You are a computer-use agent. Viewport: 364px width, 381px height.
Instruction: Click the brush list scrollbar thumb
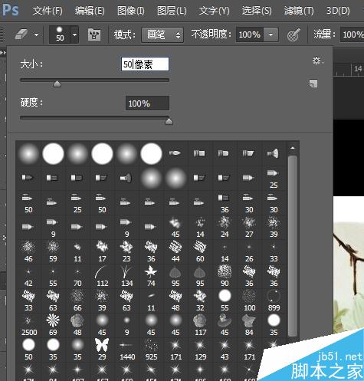[293, 246]
